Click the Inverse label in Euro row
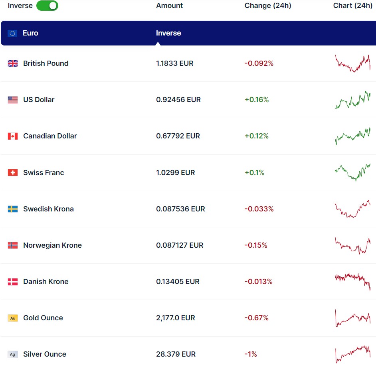 pyautogui.click(x=168, y=33)
